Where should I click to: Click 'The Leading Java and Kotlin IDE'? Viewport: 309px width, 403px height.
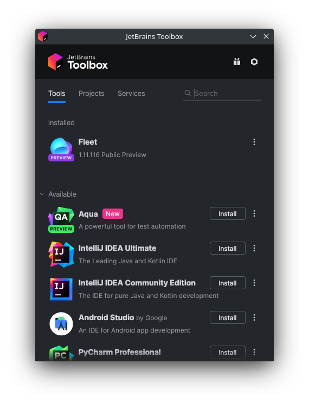pos(128,261)
